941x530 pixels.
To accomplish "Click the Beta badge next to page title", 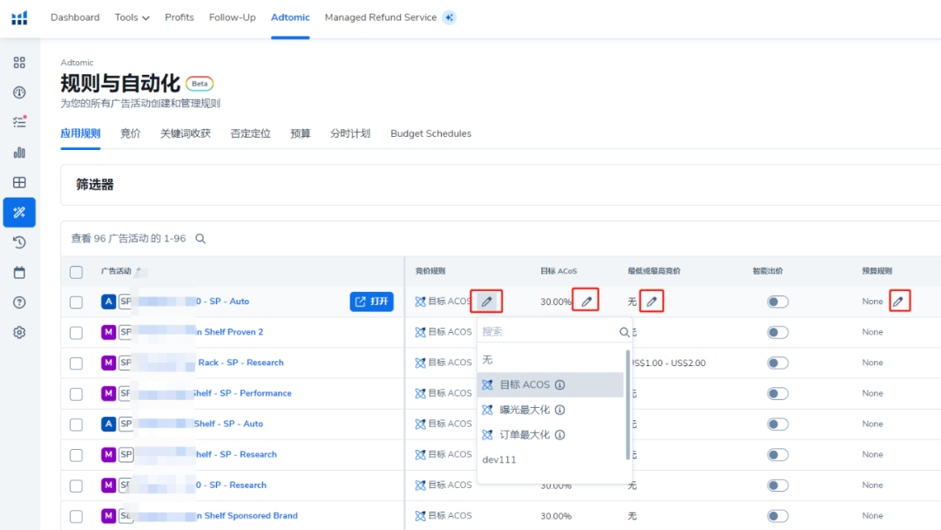I will point(200,84).
